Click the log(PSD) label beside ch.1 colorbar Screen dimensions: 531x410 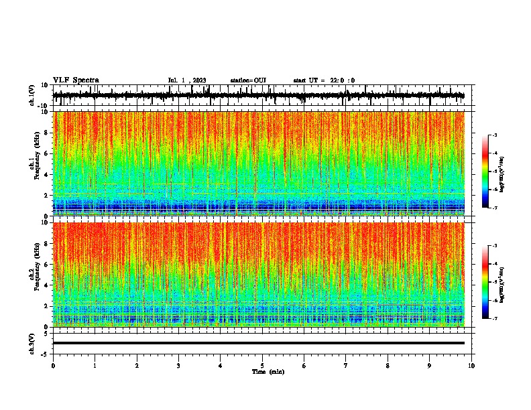coord(502,175)
